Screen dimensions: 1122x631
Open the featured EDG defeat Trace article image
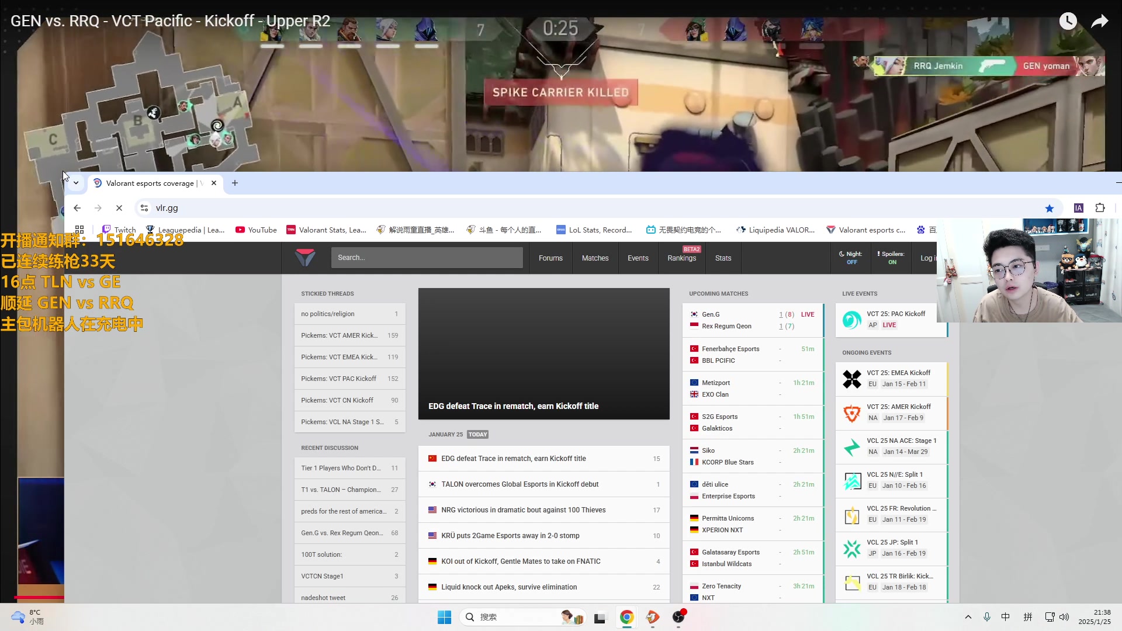(x=543, y=353)
